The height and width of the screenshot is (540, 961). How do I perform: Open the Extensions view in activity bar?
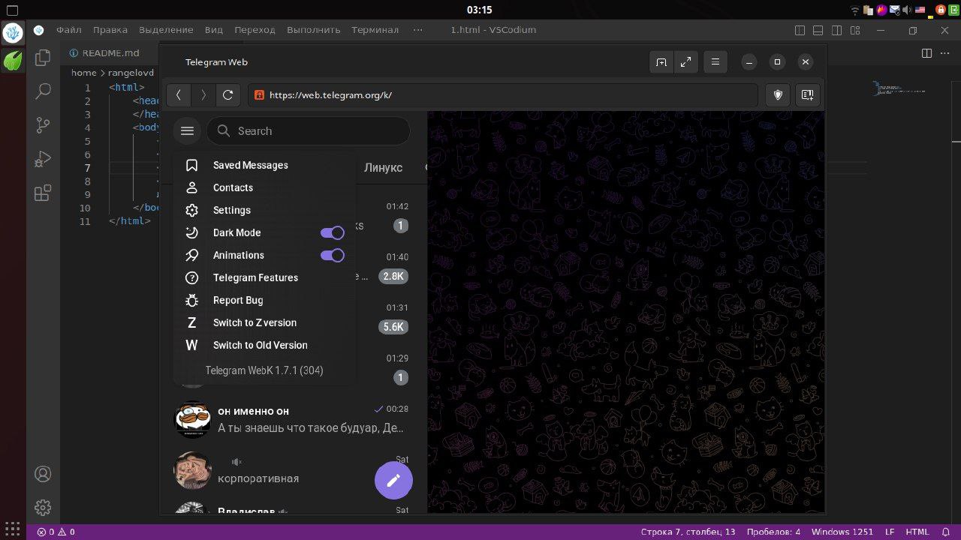click(x=43, y=193)
